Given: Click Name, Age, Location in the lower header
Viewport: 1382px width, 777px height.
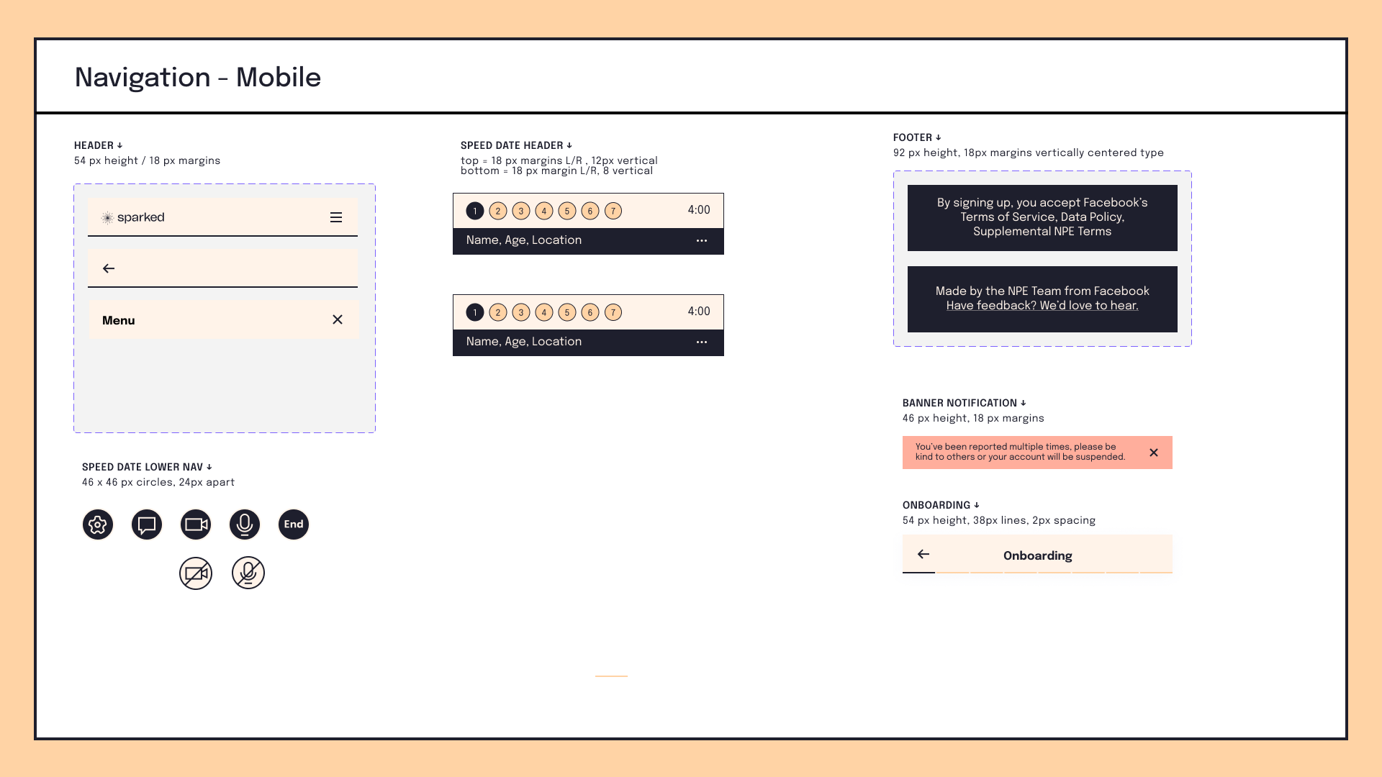Looking at the screenshot, I should tap(524, 342).
